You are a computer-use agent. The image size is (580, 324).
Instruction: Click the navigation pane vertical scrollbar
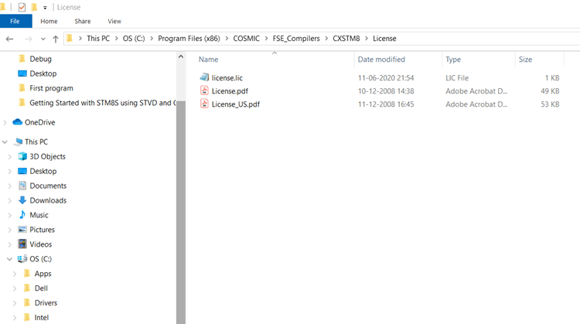point(181,193)
